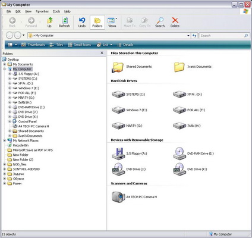The width and height of the screenshot is (252, 238).
Task: Select SYSTEMS (C:) hard drive icon
Action: coord(118,94)
